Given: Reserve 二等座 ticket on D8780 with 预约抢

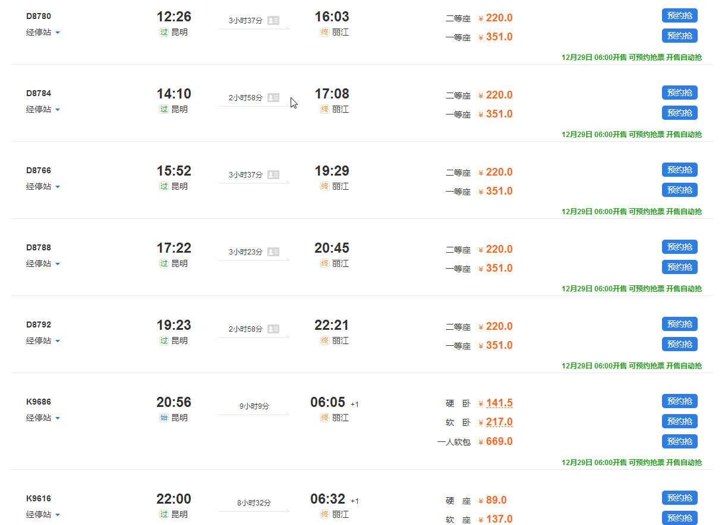Looking at the screenshot, I should click(679, 15).
